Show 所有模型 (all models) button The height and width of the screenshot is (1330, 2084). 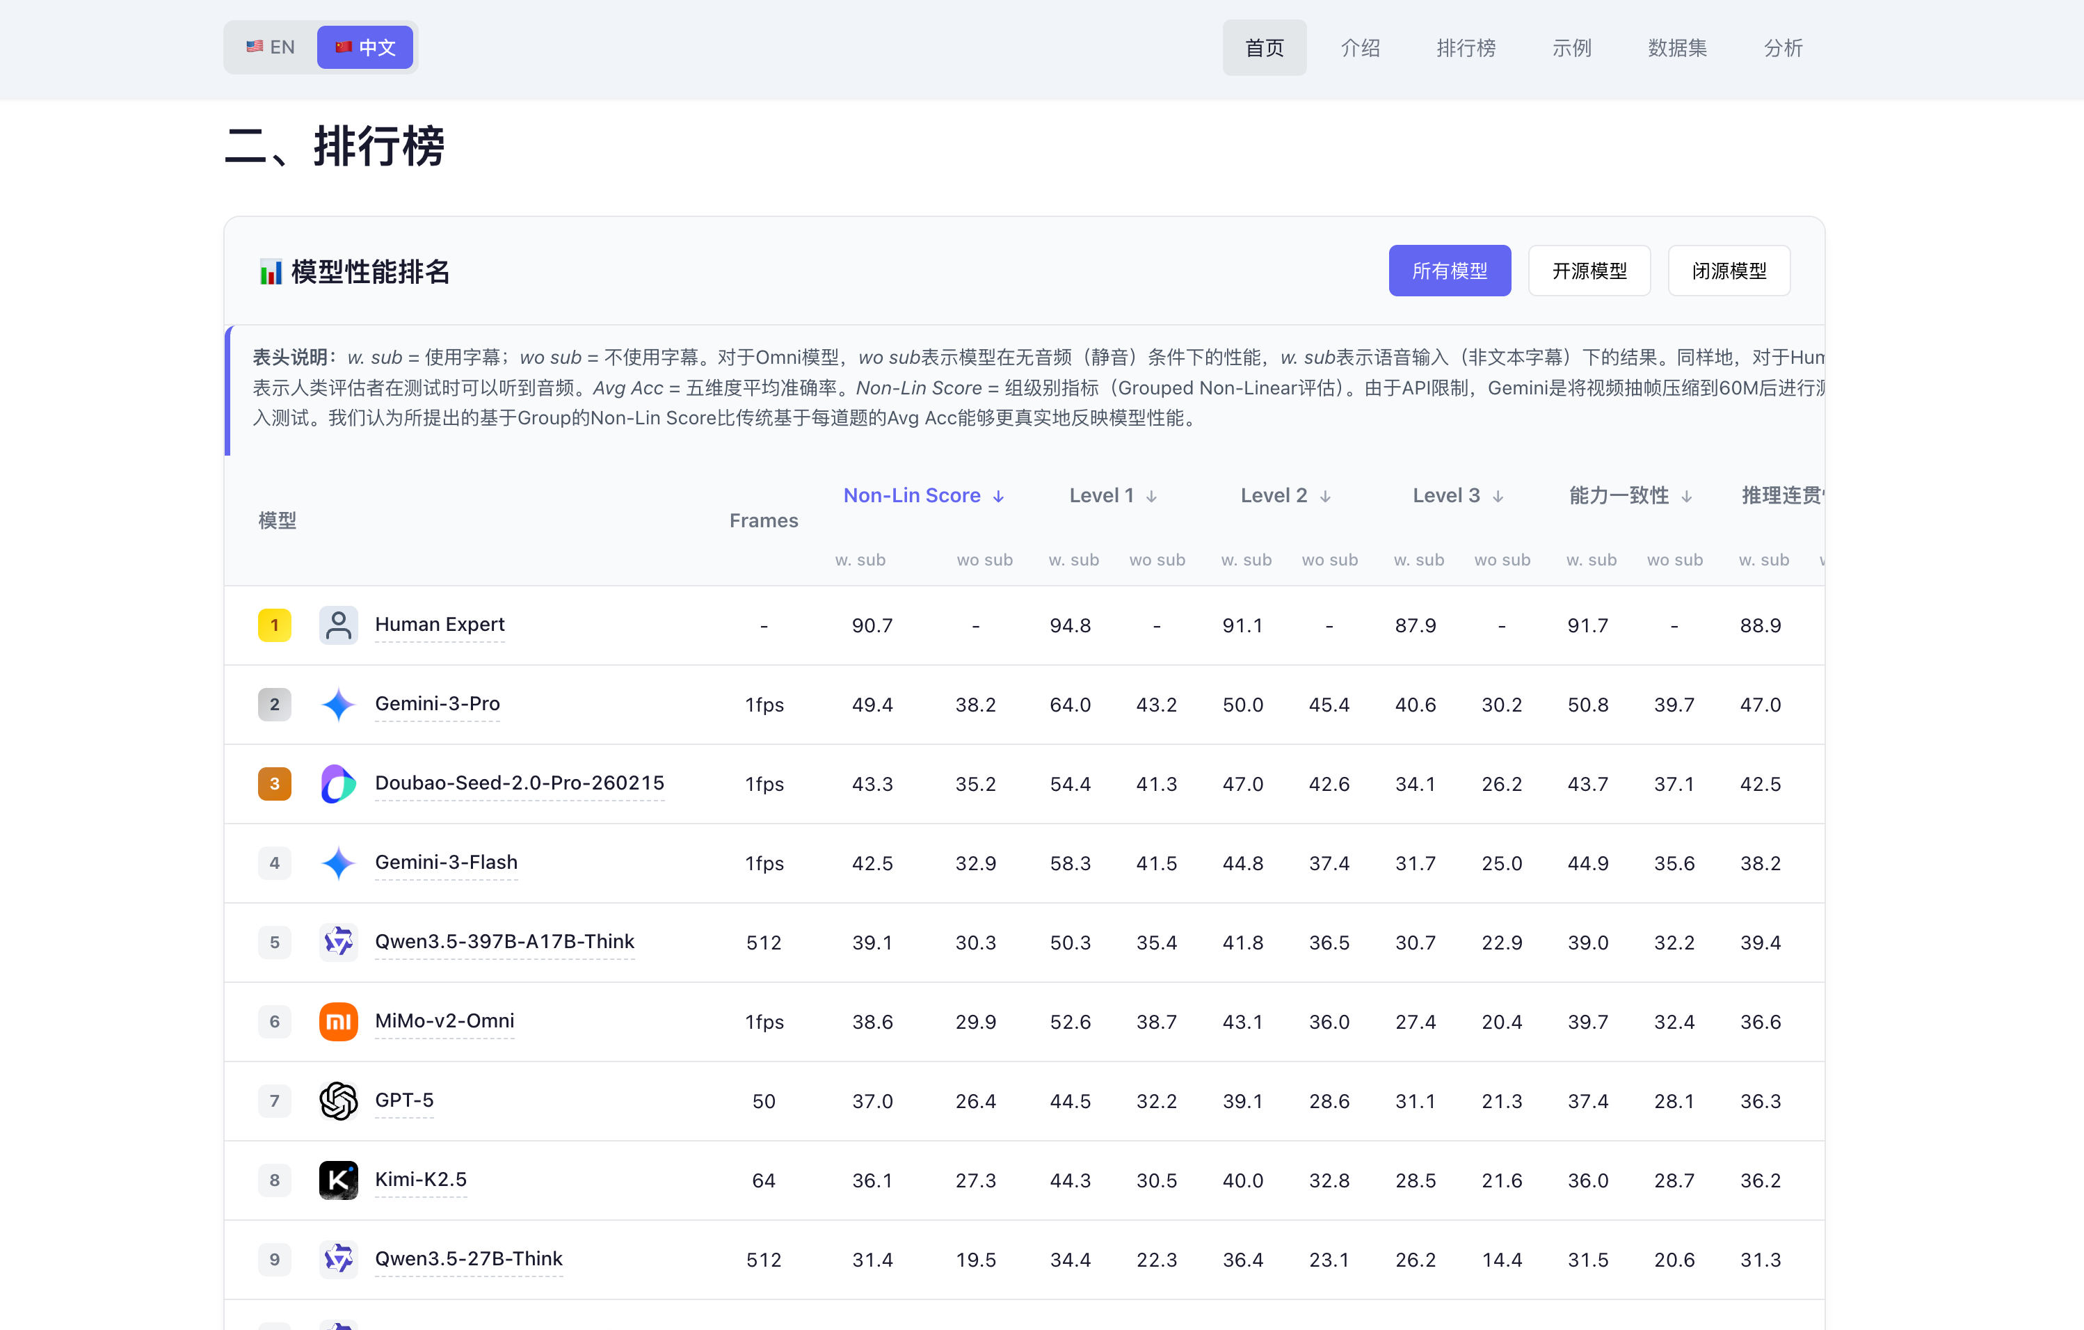(1450, 271)
